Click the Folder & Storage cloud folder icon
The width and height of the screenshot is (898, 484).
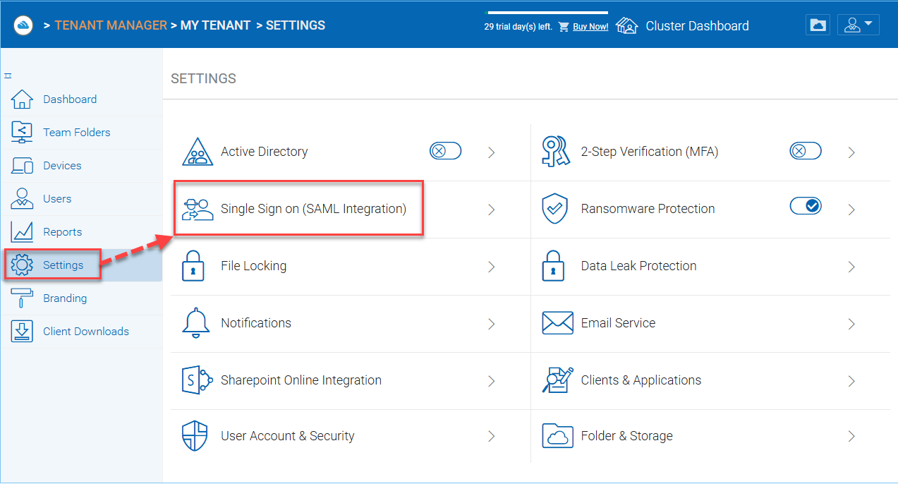point(557,436)
